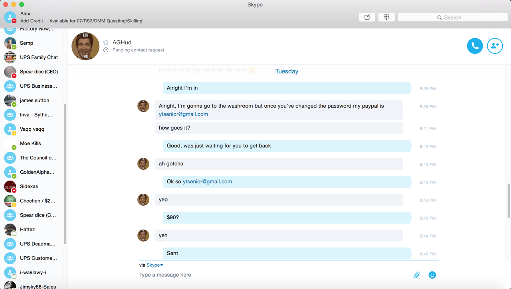Open UPS Business... group chat

32,86
